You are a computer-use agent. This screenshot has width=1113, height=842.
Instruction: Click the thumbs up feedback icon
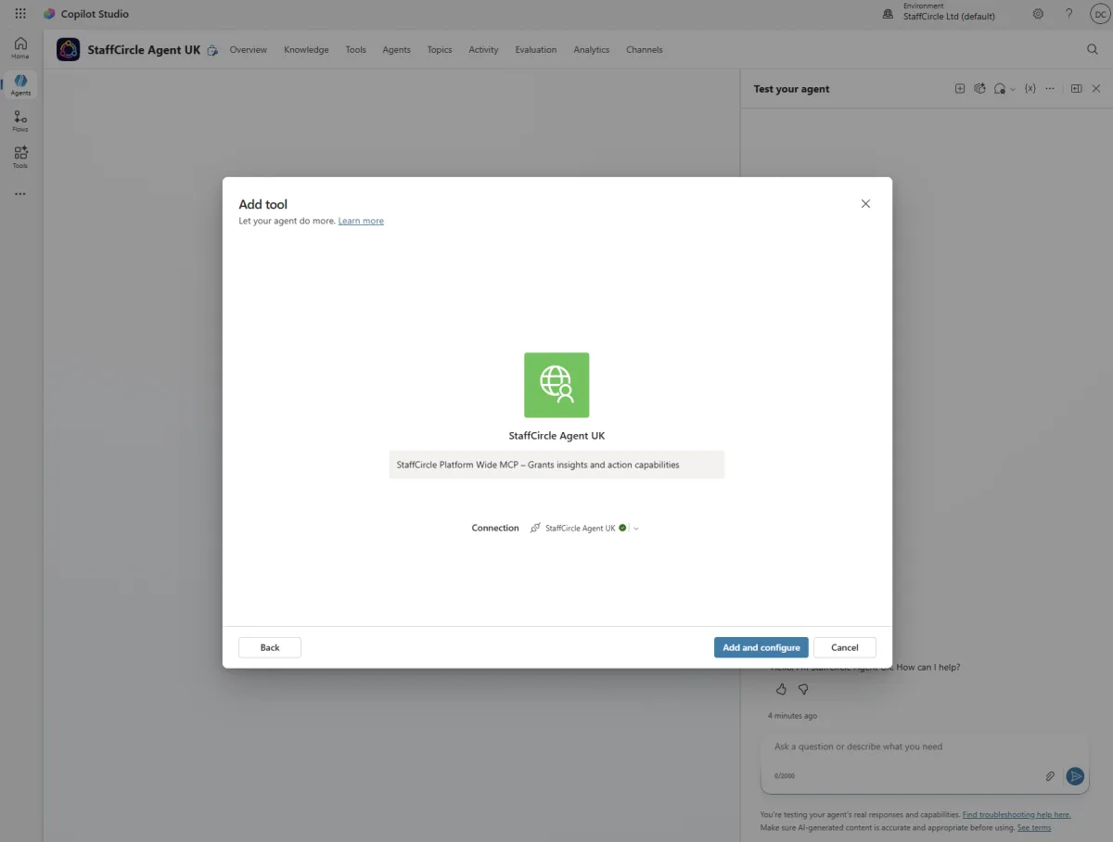coord(781,689)
